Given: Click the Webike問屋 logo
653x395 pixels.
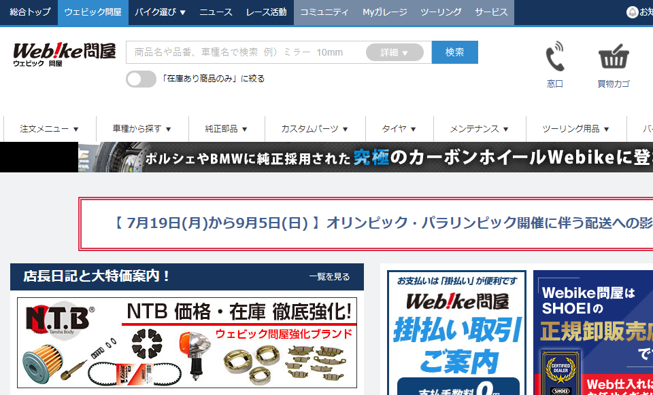Looking at the screenshot, I should [65, 54].
